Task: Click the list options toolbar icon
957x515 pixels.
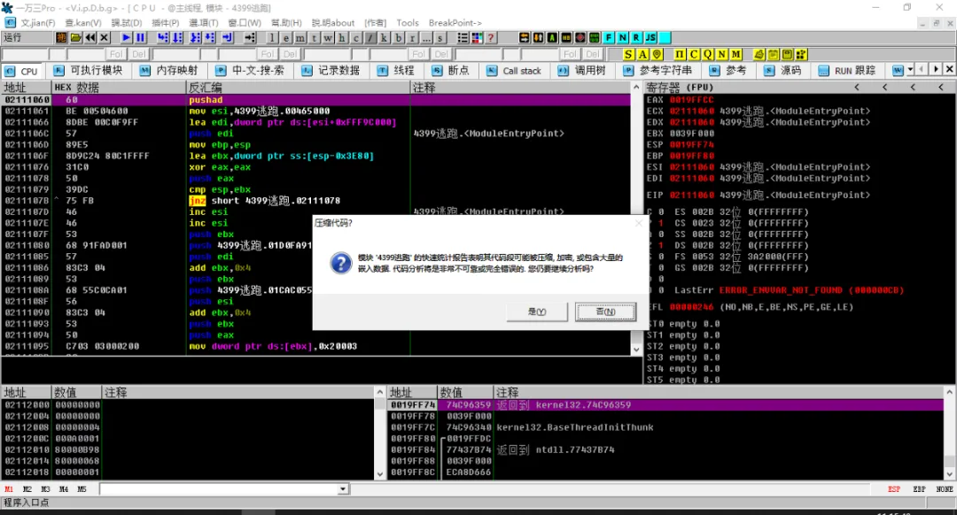Action: tap(463, 38)
